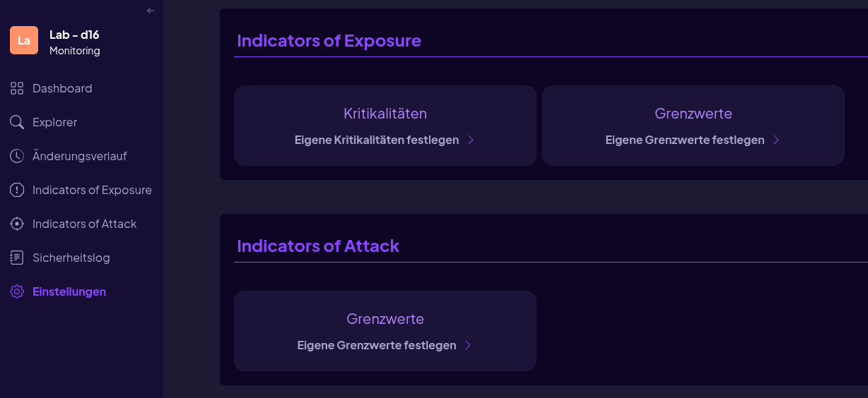The image size is (868, 398).
Task: Click chevron next to Exposure Eigene Grenzwerte festlegen
Action: pos(776,140)
